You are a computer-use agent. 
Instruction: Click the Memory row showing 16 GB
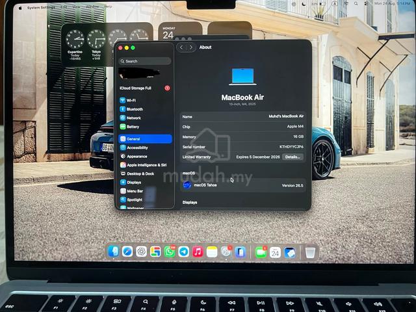pos(242,136)
